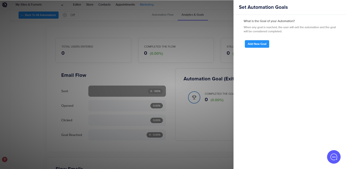This screenshot has height=169, width=346.
Task: Click the Total Users Entered card
Action: (93, 50)
